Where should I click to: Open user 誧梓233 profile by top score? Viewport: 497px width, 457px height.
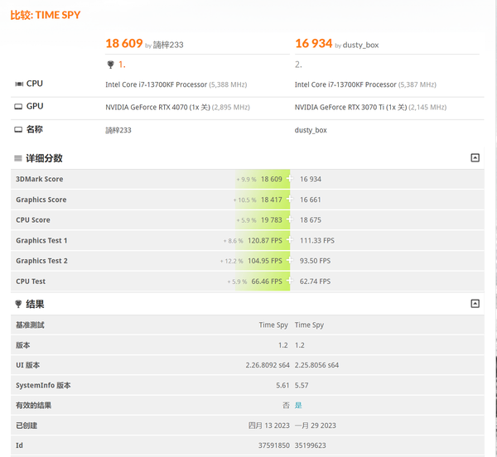pyautogui.click(x=168, y=45)
